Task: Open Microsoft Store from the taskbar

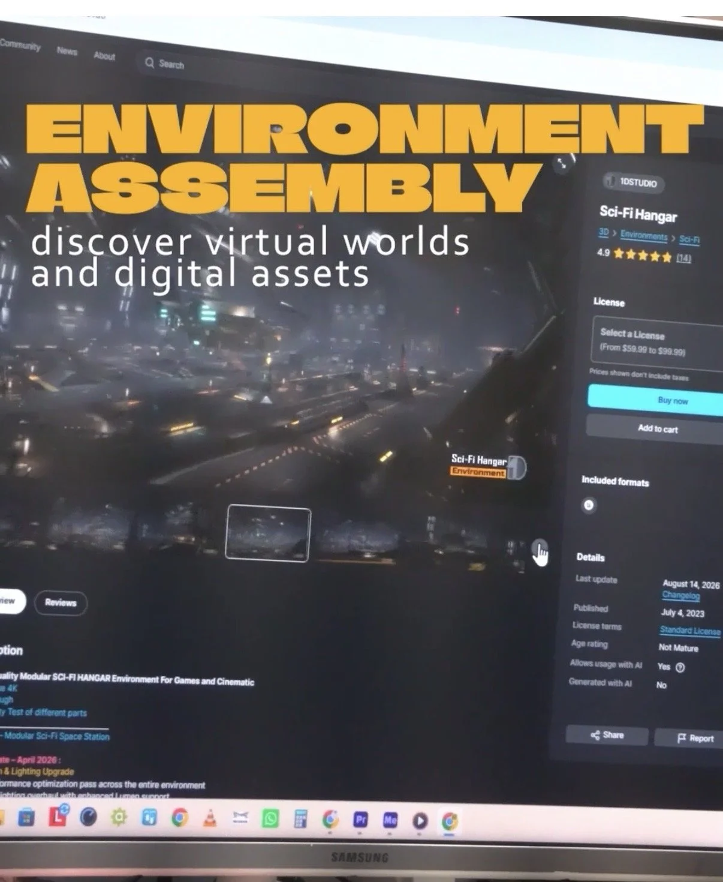Action: 26,817
